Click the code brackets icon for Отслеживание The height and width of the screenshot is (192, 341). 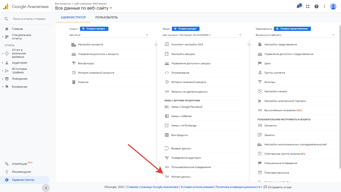(x=167, y=73)
